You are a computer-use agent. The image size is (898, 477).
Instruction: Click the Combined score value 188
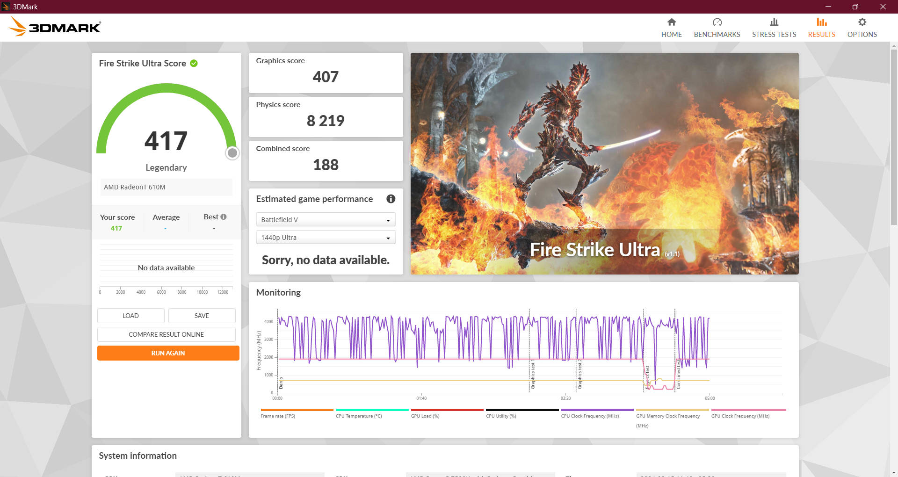point(326,165)
